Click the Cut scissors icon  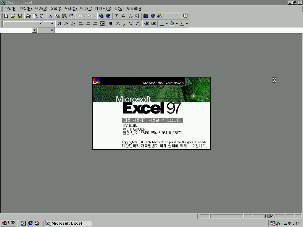coord(50,16)
